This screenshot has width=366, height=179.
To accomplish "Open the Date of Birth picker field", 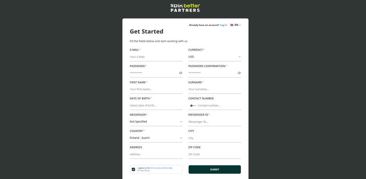I will [156, 105].
